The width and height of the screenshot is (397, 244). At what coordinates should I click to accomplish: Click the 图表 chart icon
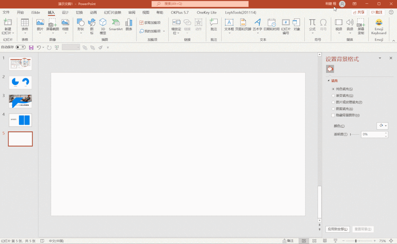[x=129, y=25]
